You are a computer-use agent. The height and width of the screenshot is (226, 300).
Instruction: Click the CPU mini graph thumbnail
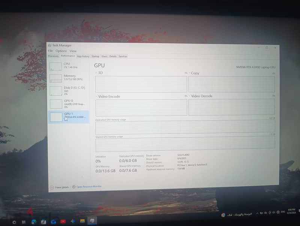click(55, 66)
